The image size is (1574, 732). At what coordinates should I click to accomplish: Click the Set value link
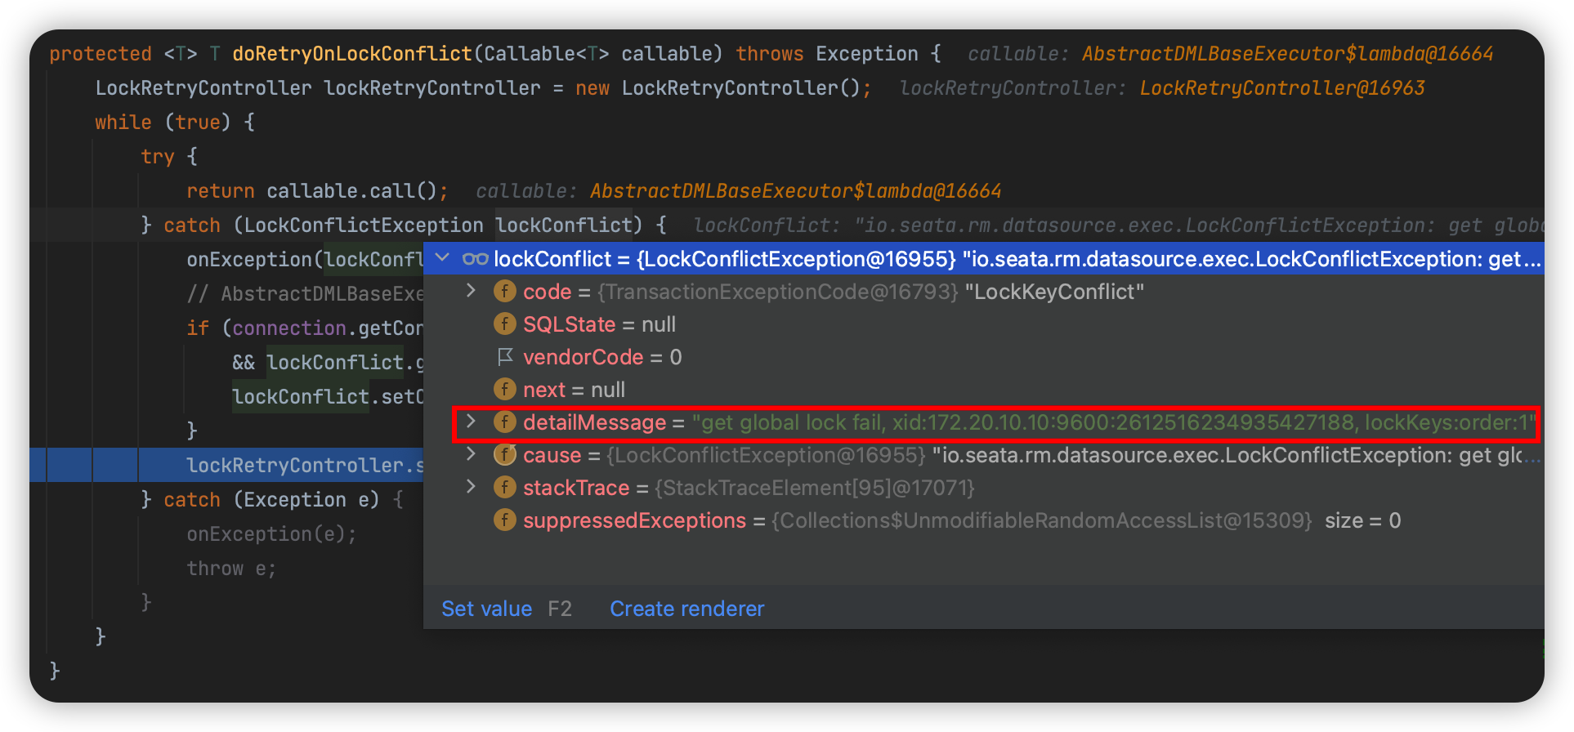[x=486, y=609]
